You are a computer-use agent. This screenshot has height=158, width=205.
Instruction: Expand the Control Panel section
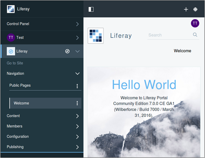coord(77,24)
